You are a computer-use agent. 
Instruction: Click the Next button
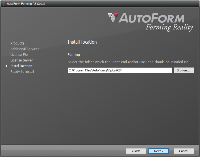click(159, 151)
